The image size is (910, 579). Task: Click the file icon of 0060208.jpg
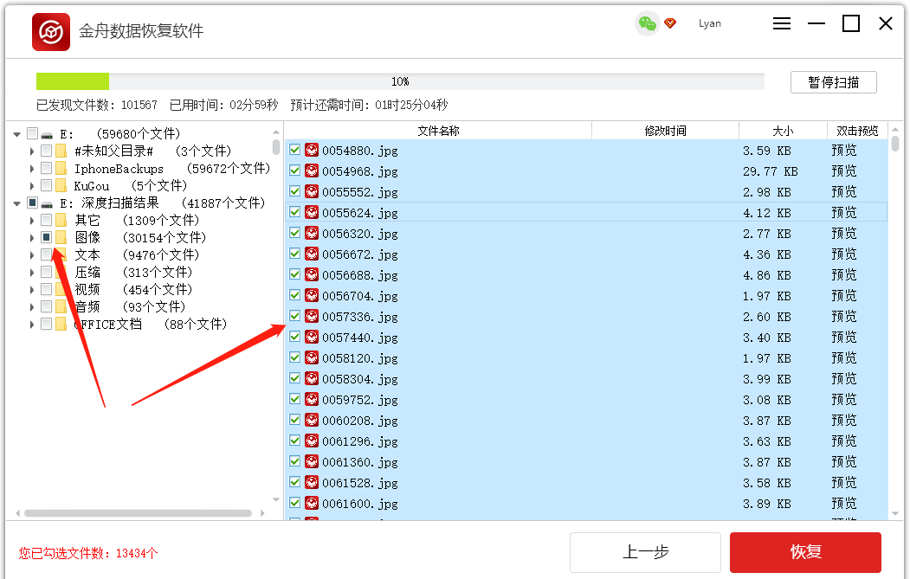tap(313, 421)
